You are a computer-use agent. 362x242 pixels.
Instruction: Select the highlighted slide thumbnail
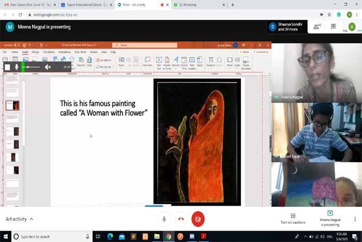pos(12,105)
